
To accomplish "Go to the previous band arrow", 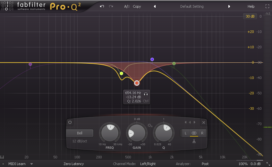I will [x=186, y=122].
